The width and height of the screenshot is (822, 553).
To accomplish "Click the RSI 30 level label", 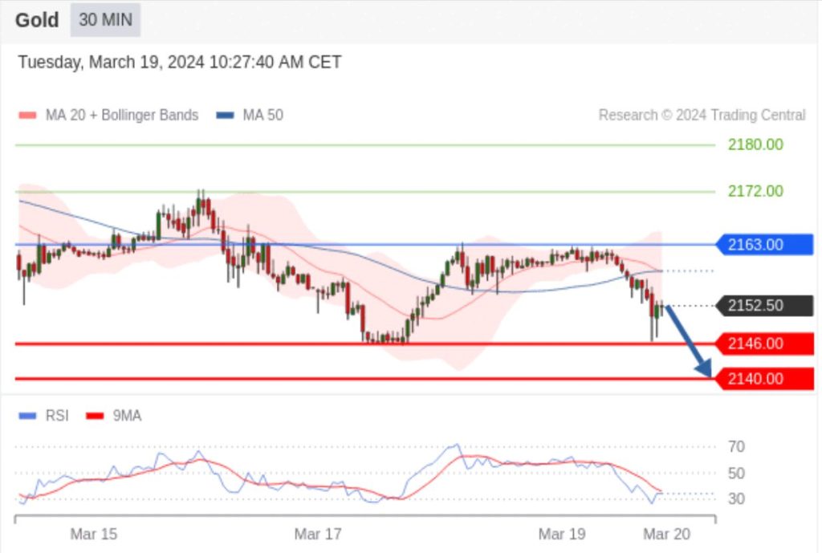I will 736,499.
